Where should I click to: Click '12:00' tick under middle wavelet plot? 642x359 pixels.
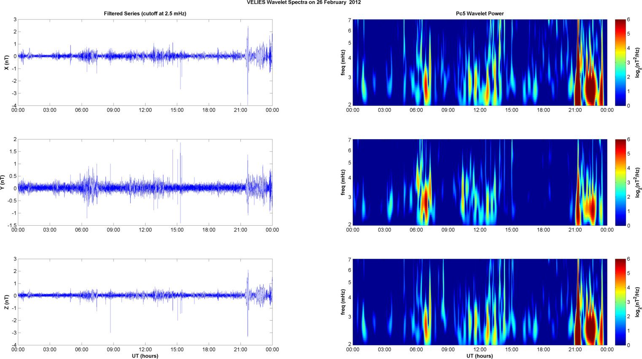click(480, 230)
